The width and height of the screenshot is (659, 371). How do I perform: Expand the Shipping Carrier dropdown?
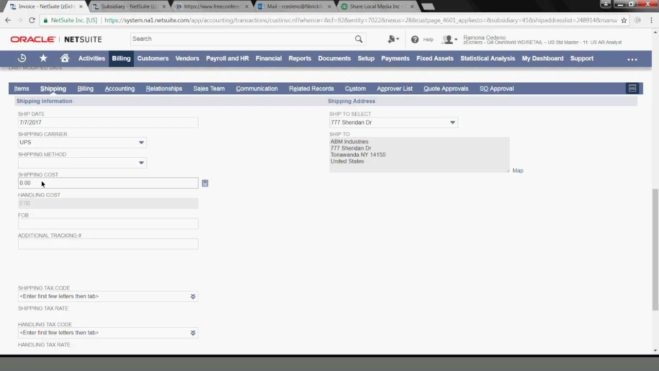pos(141,143)
